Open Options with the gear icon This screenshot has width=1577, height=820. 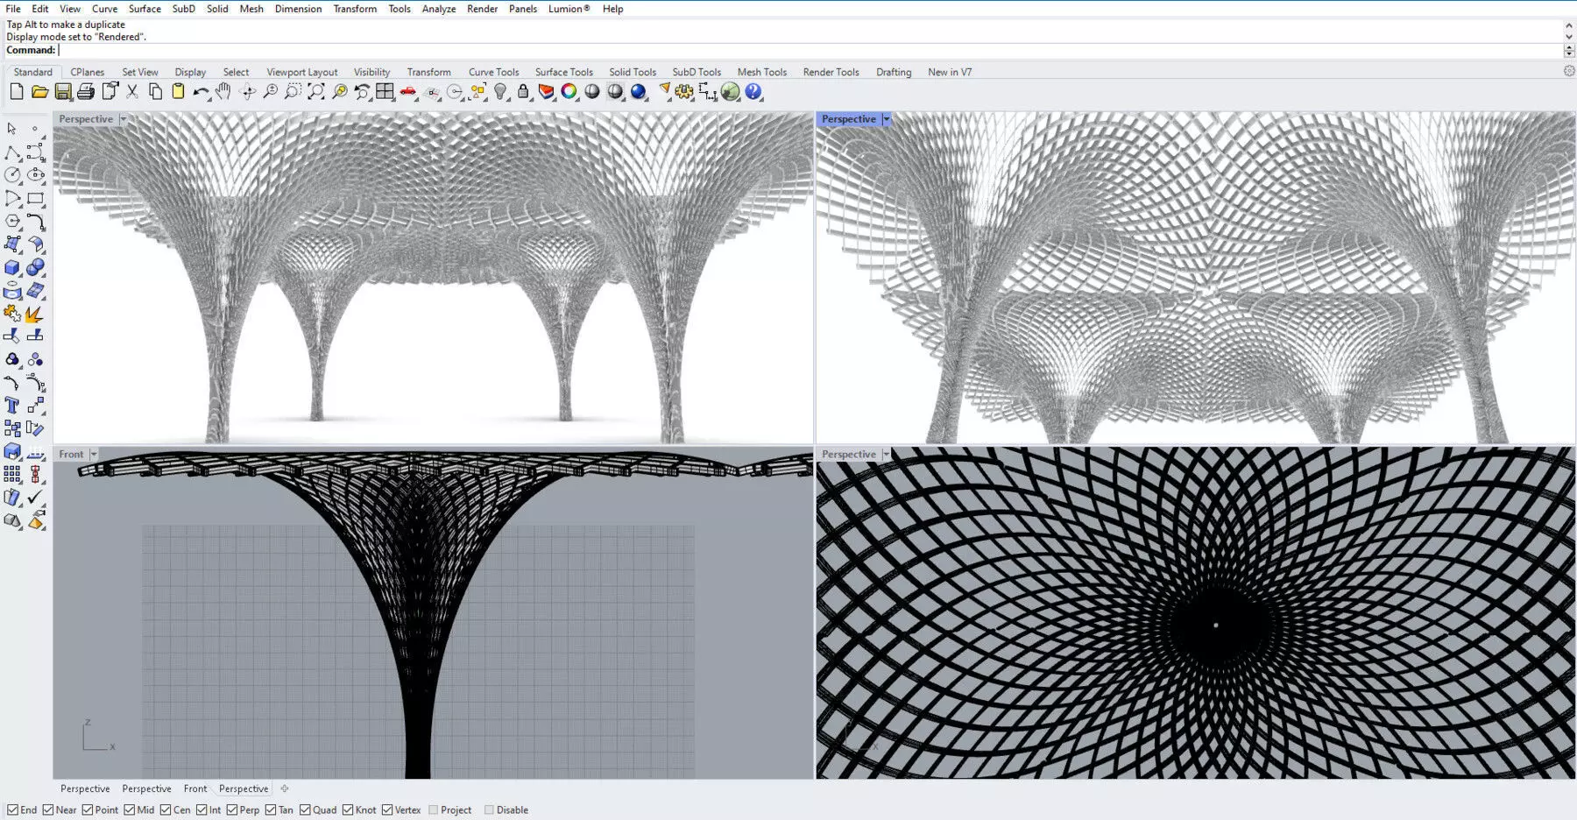(x=684, y=92)
